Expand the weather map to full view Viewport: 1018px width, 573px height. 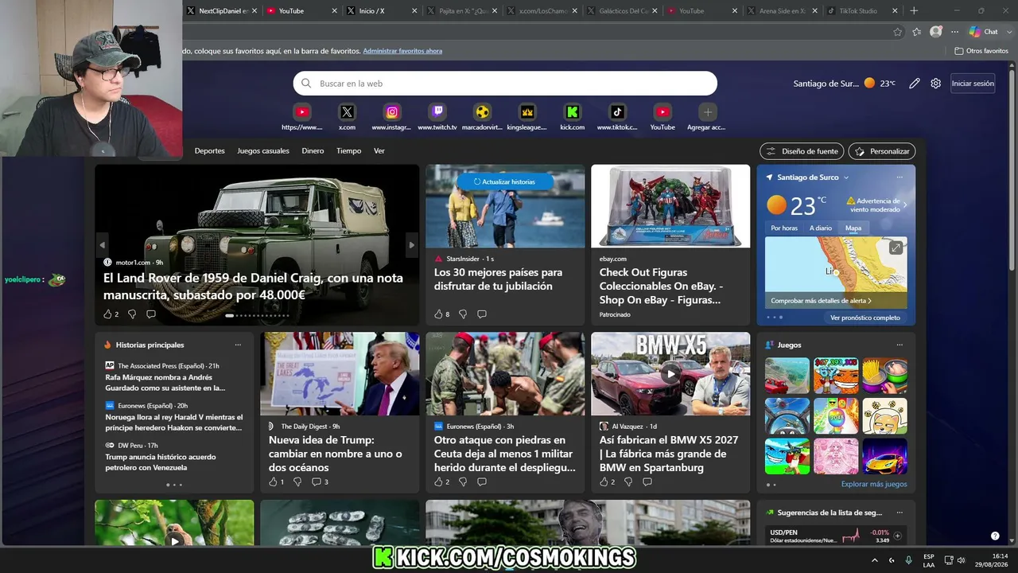pos(896,248)
